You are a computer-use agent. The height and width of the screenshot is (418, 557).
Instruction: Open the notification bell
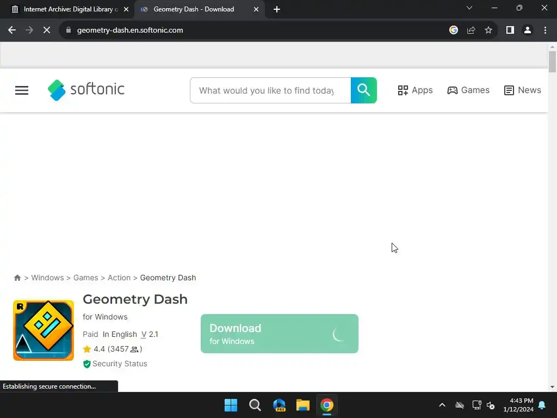pyautogui.click(x=542, y=405)
